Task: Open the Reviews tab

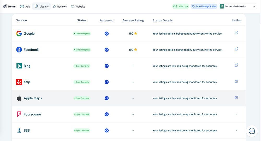Action: 60,7
